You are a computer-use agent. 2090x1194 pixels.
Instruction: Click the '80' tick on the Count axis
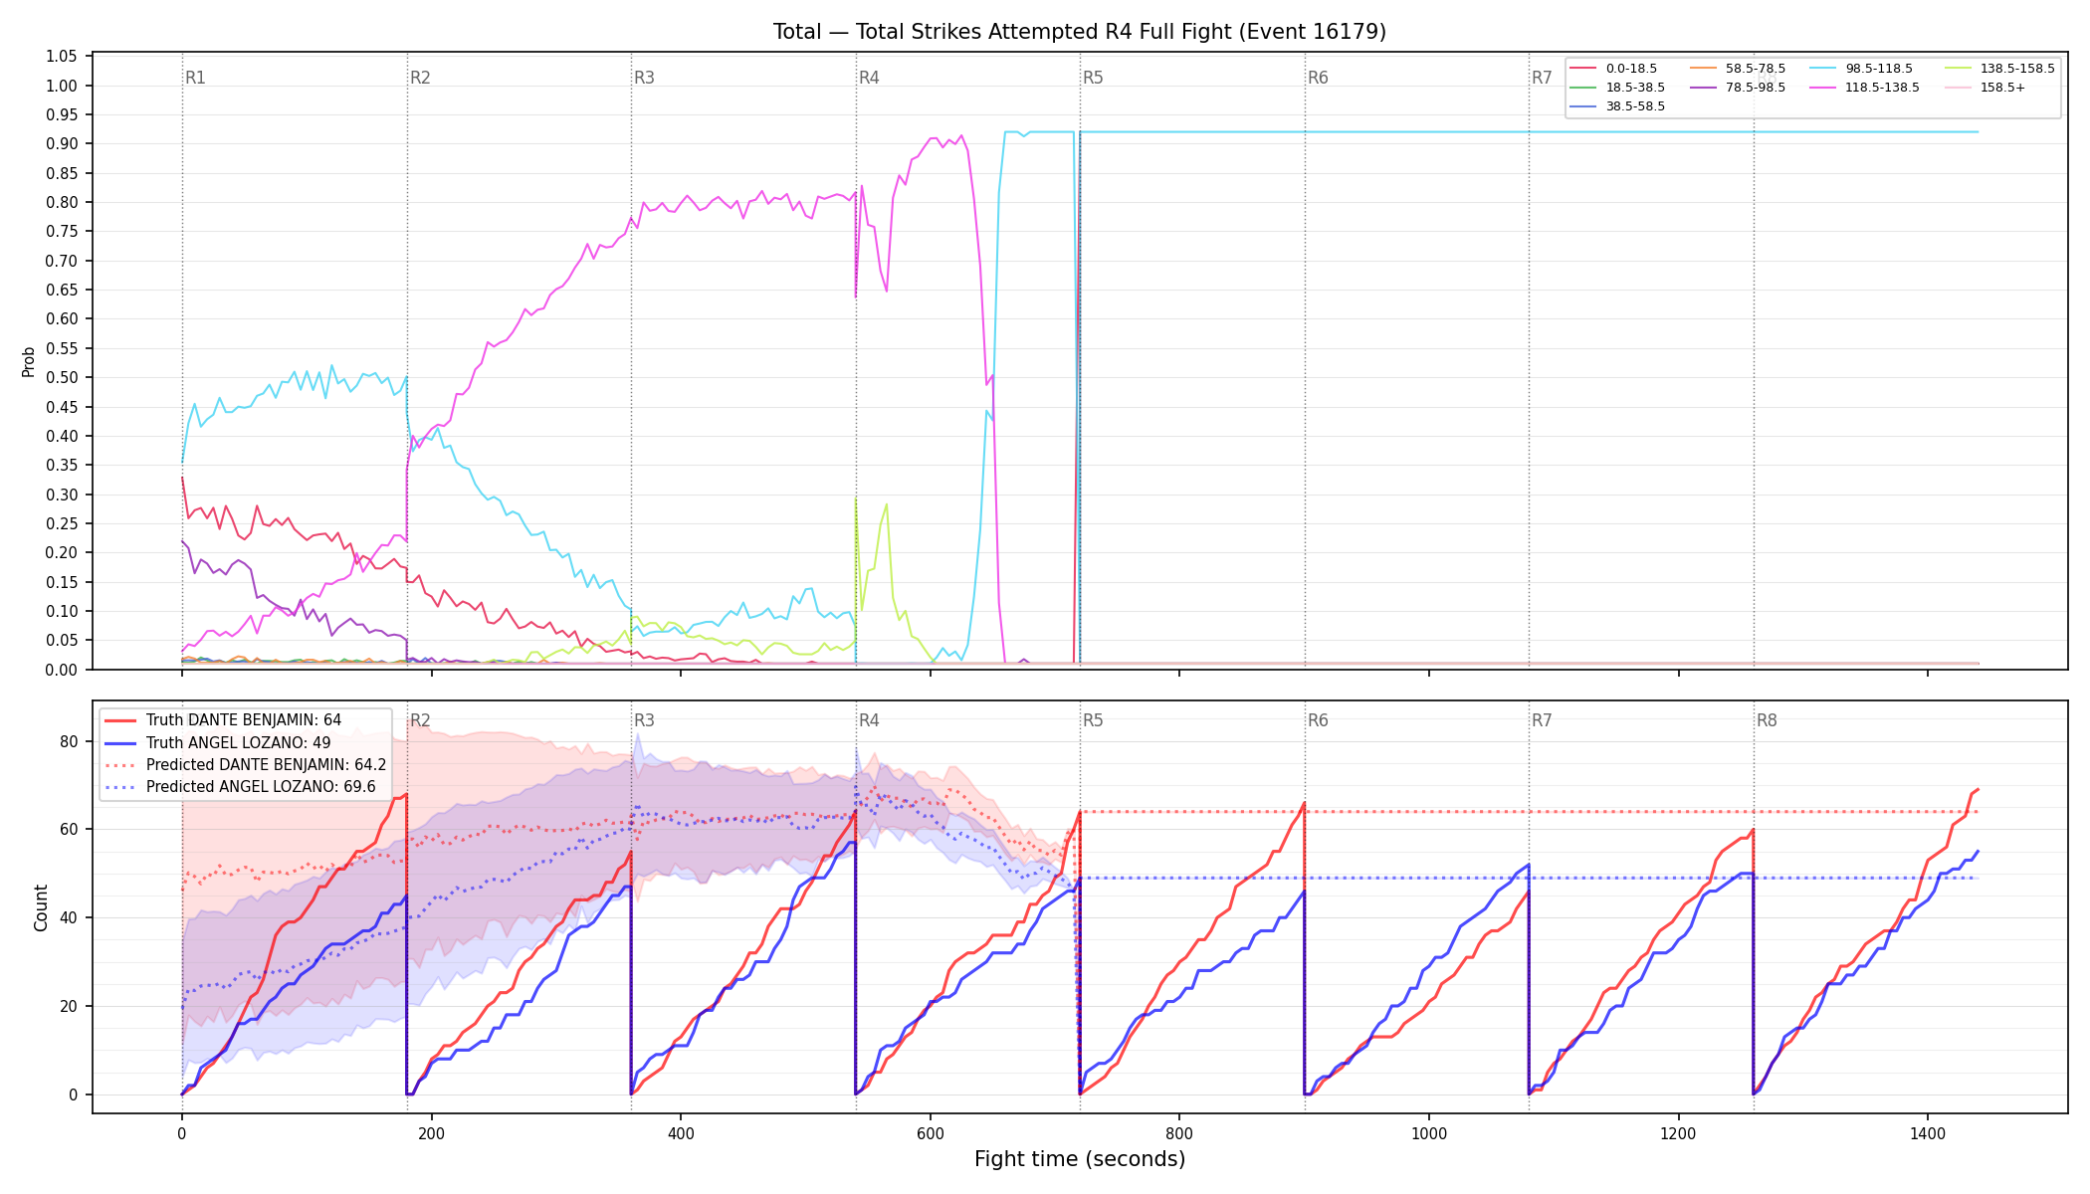tap(69, 741)
